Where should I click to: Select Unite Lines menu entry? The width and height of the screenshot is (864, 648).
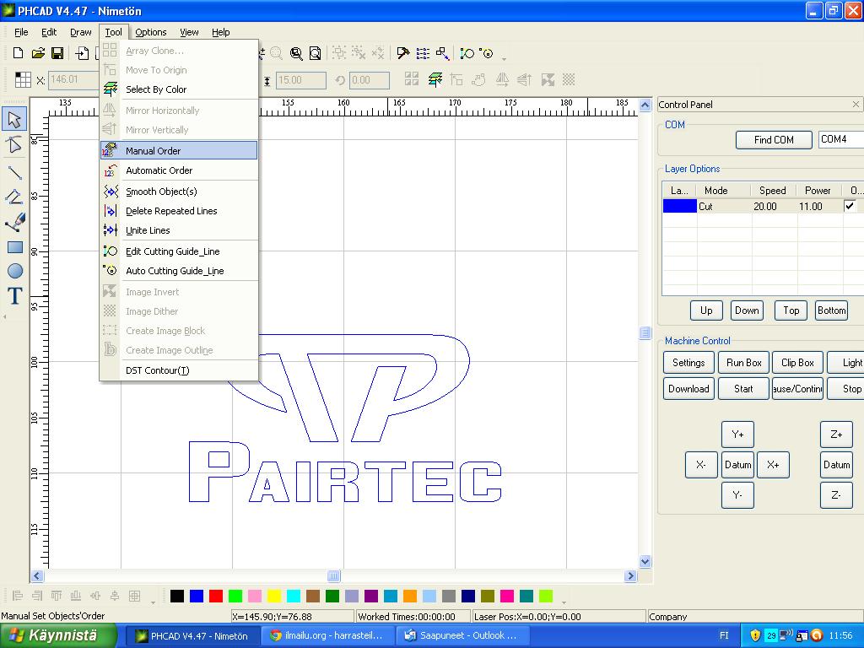click(x=148, y=230)
